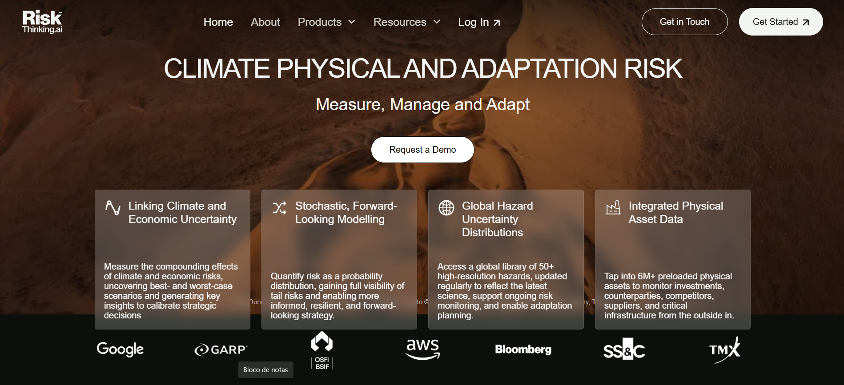The image size is (844, 385).
Task: Click the Measure, Manage and Adapt subtitle
Action: pos(422,104)
